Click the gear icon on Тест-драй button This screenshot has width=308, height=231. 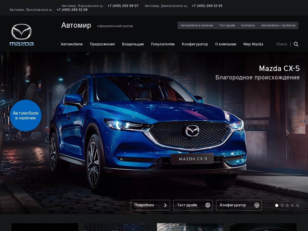(x=208, y=205)
